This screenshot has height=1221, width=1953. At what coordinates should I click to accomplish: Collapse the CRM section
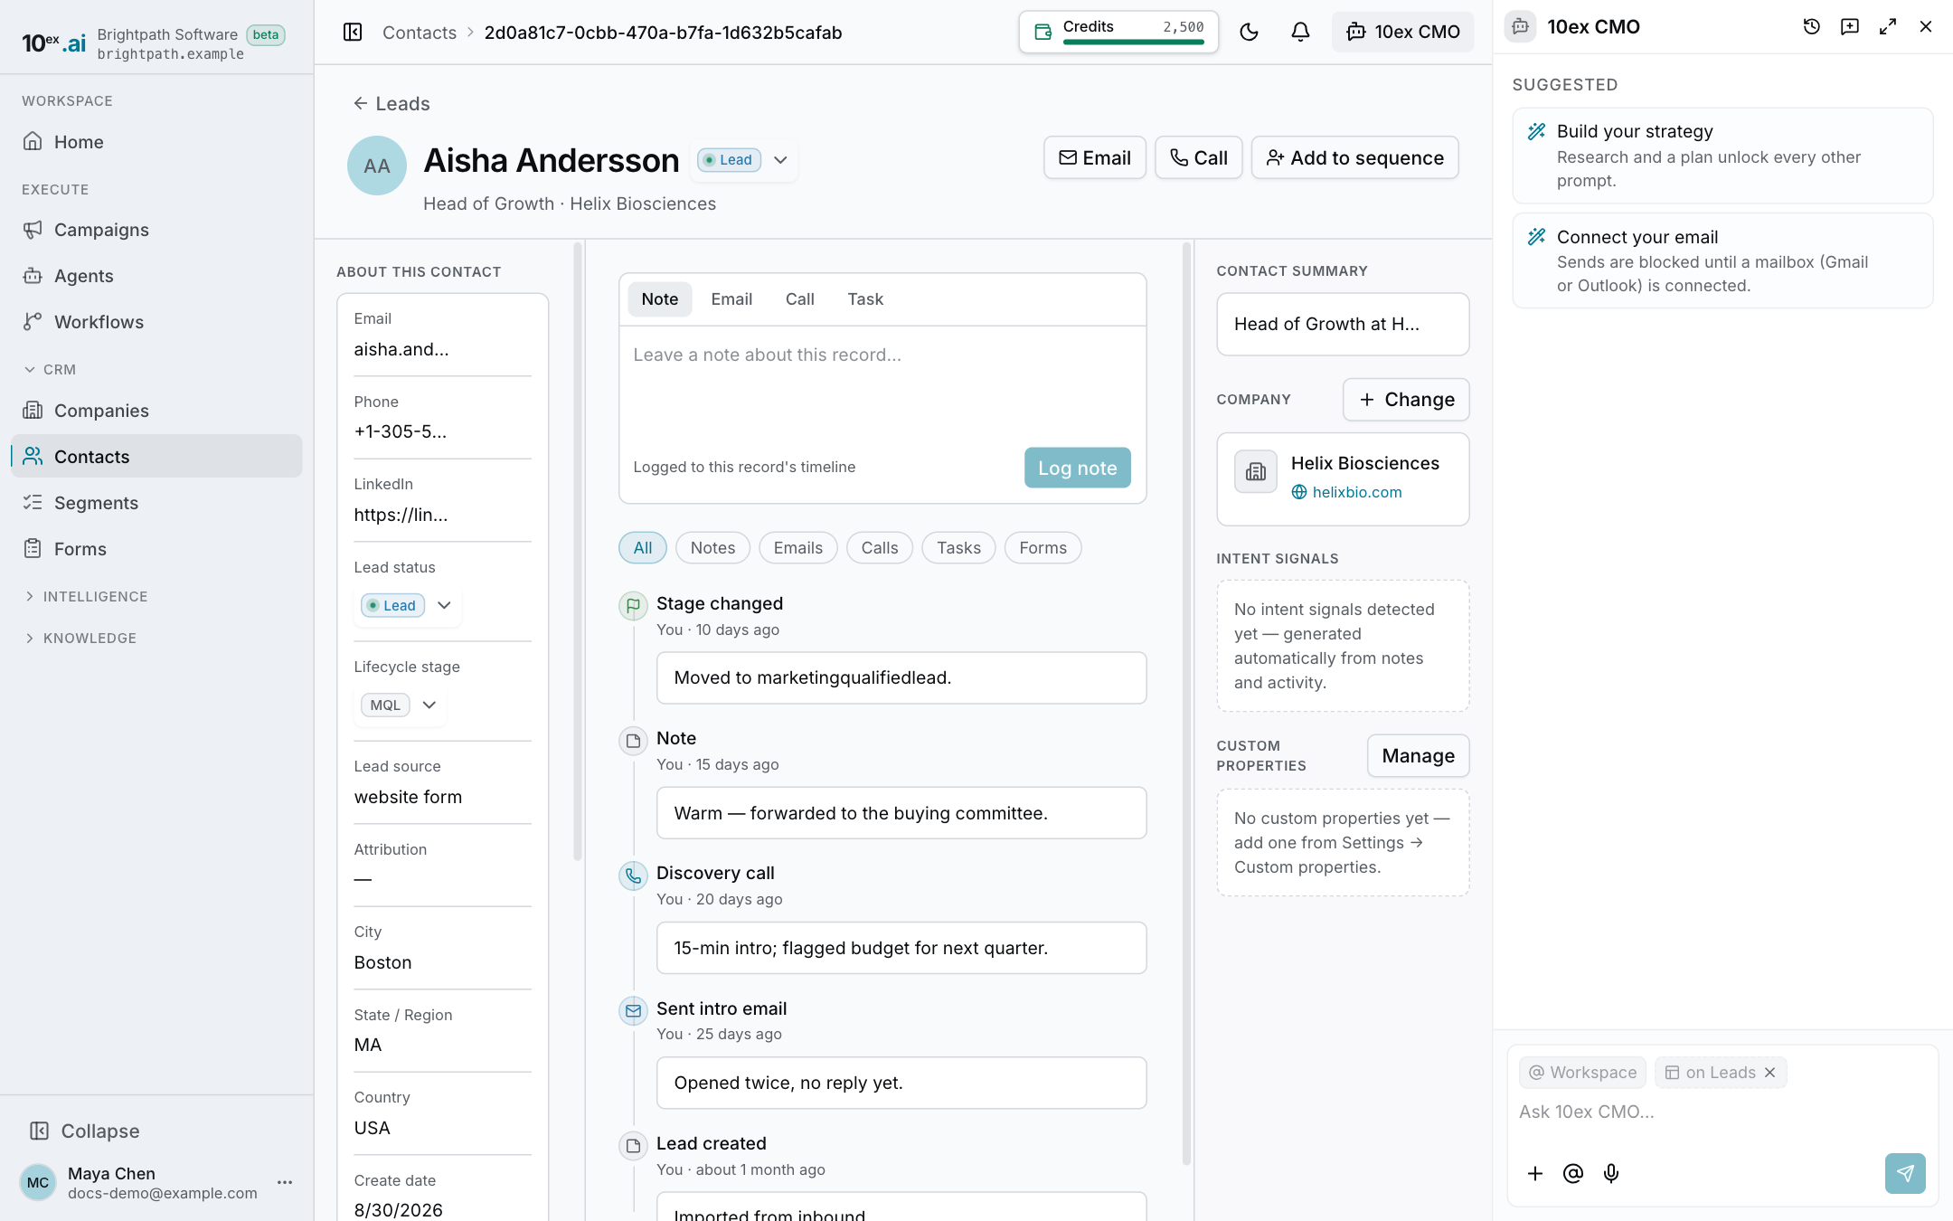50,370
